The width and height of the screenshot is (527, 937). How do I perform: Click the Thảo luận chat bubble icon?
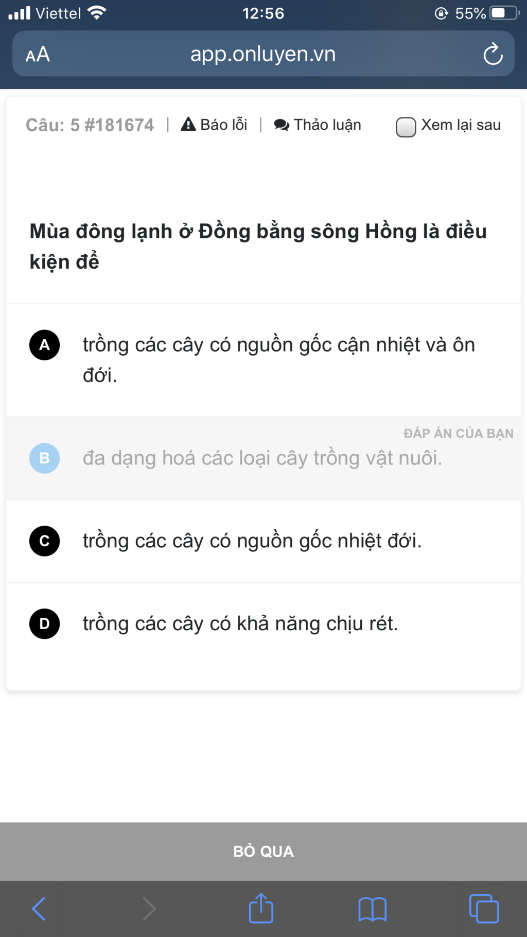click(282, 125)
